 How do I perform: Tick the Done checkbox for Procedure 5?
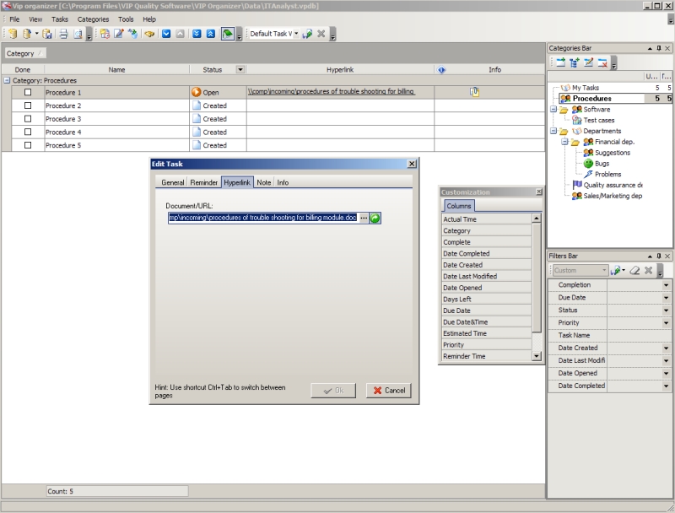point(28,145)
